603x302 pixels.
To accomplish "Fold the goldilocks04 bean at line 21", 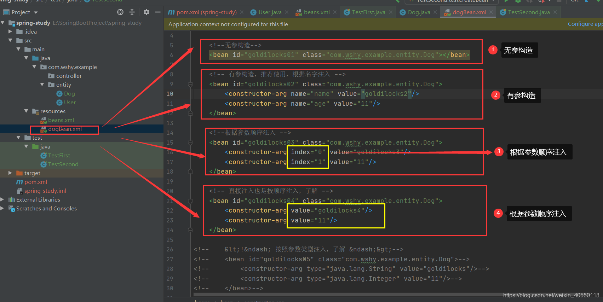I will 190,201.
